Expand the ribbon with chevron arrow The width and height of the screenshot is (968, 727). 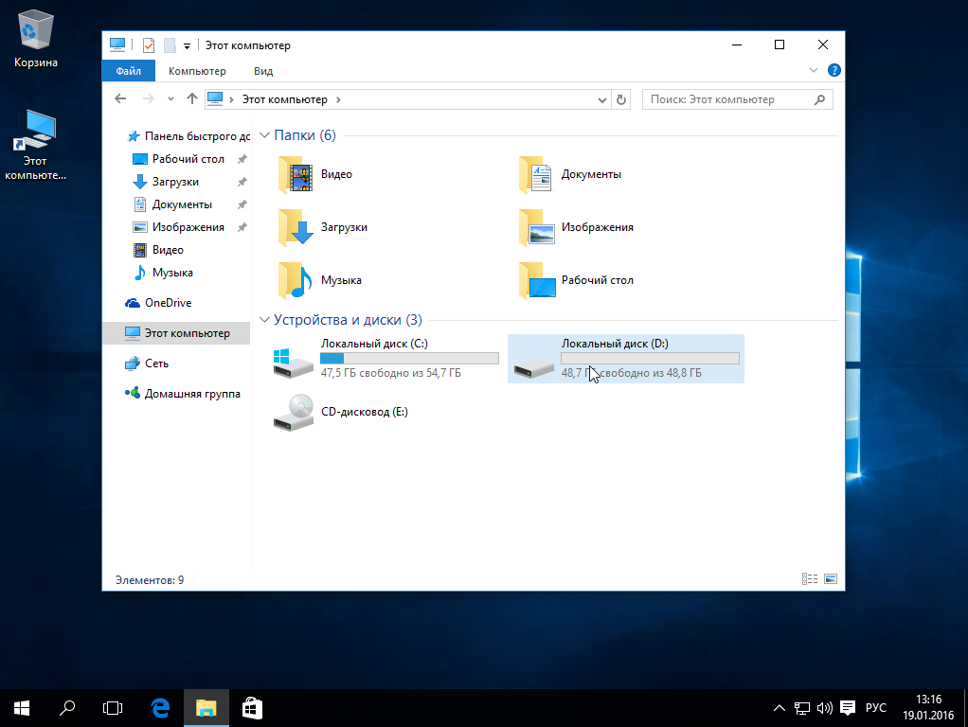coord(814,71)
